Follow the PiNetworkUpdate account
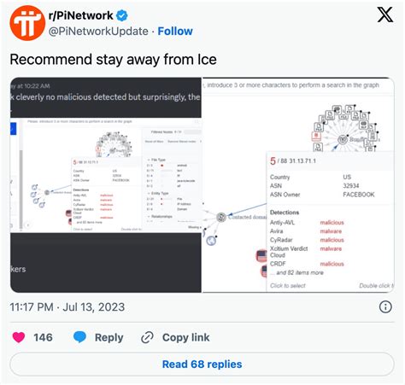 175,31
